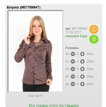106x107 pixels.
Task: Click the size 40 quantity value
Action: pyautogui.click(x=78, y=54)
